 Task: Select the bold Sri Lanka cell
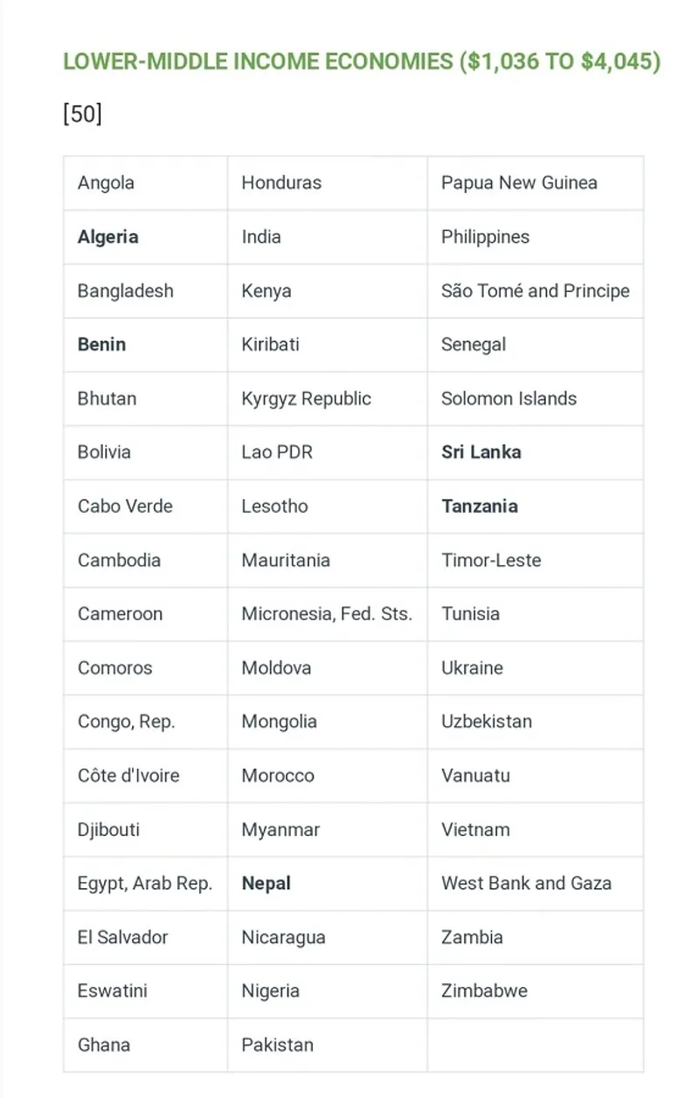point(481,452)
